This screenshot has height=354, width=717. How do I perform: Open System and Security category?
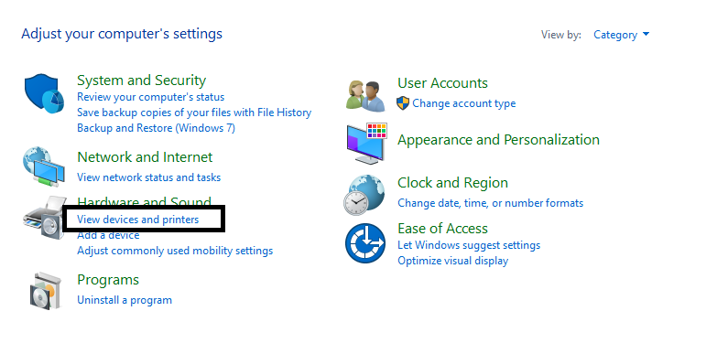(x=141, y=80)
